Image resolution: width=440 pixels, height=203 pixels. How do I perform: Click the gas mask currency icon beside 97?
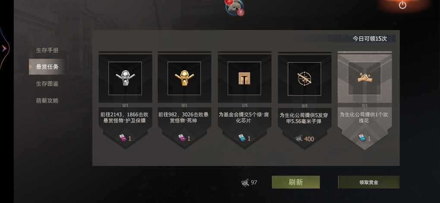[245, 183]
